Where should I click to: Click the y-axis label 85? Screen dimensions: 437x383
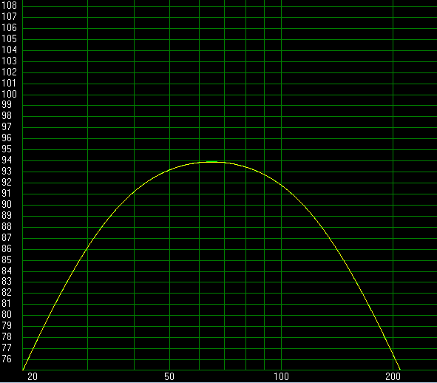(7, 260)
